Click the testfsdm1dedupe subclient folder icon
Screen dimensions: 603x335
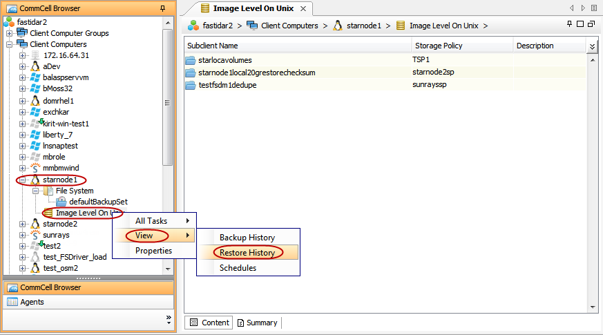pos(191,85)
